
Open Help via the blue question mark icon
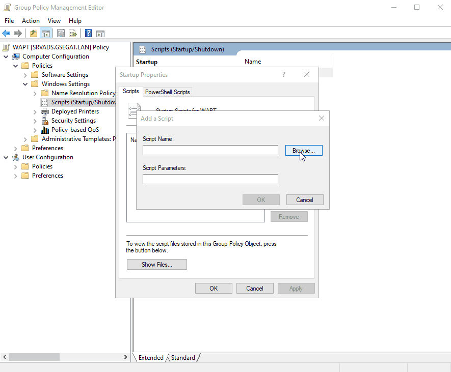[x=88, y=34]
